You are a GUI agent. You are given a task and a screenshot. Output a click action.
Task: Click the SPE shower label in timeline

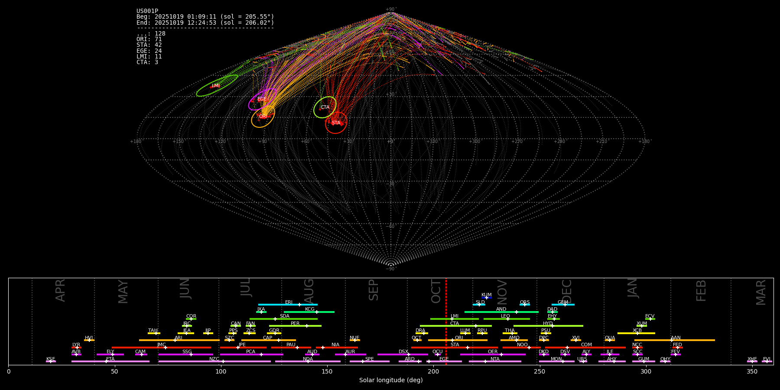(x=369, y=359)
